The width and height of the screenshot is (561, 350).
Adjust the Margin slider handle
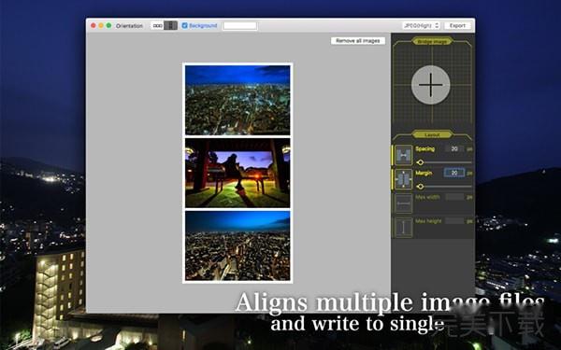tap(421, 187)
